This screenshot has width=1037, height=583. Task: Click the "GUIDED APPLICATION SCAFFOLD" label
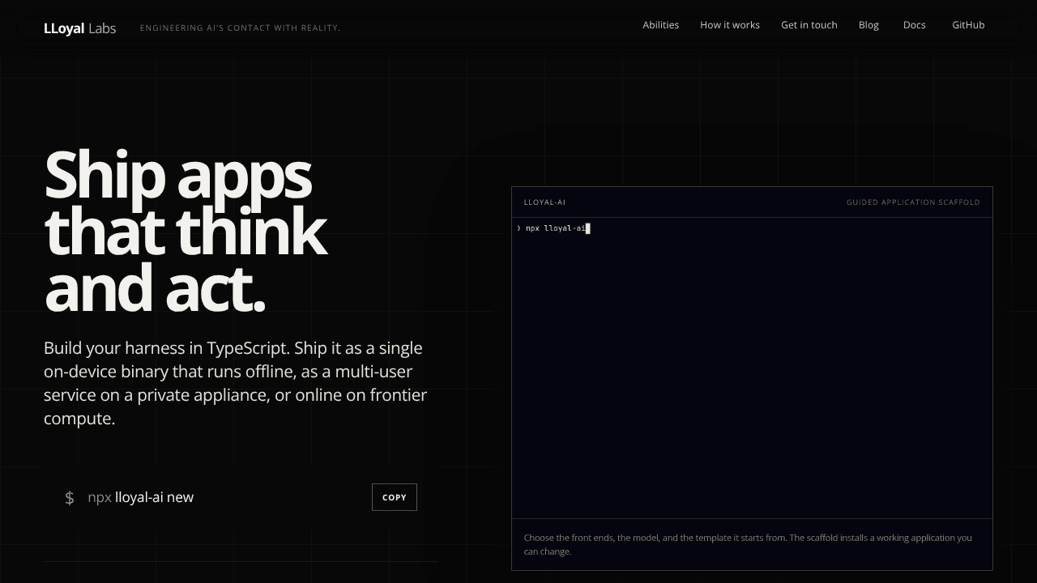coord(913,202)
